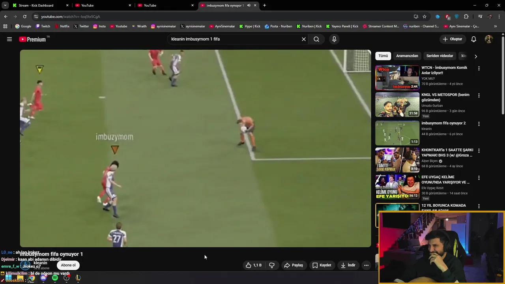Select the Tümü filter chip

point(383,56)
